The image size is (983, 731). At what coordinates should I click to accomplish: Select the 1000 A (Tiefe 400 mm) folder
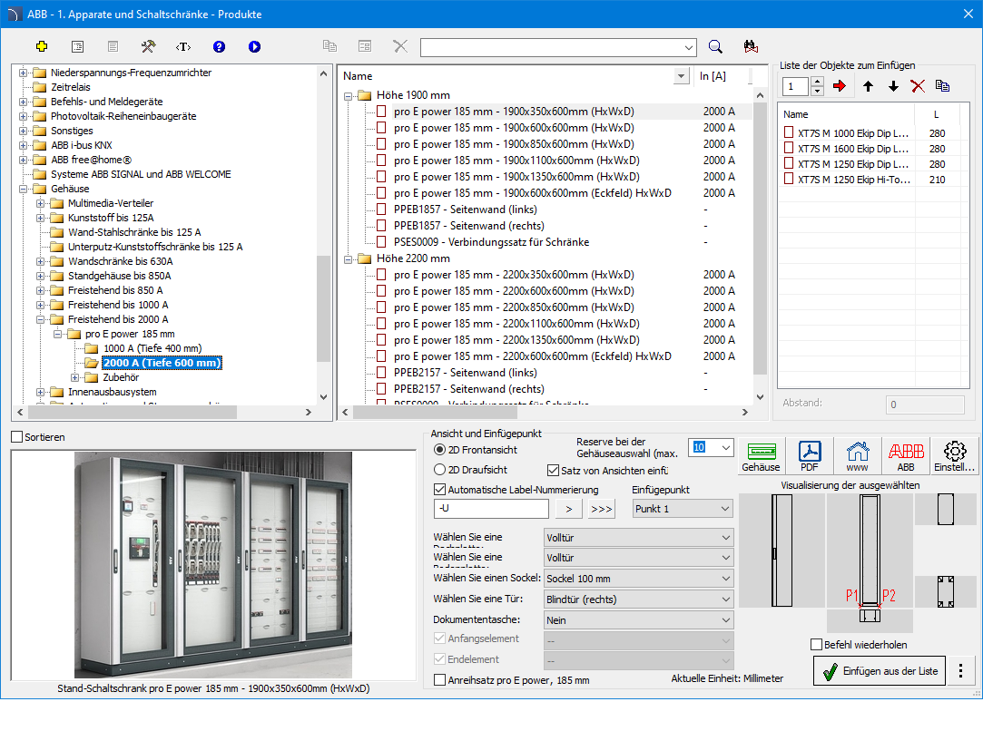point(152,348)
